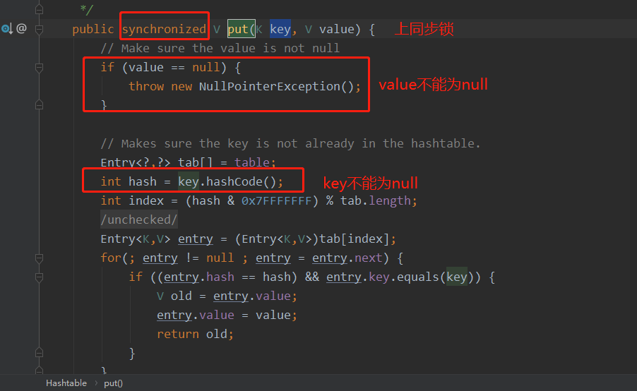This screenshot has height=391, width=637.
Task: Click 'Entry<?,?>' type in tab declaration
Action: [x=136, y=162]
